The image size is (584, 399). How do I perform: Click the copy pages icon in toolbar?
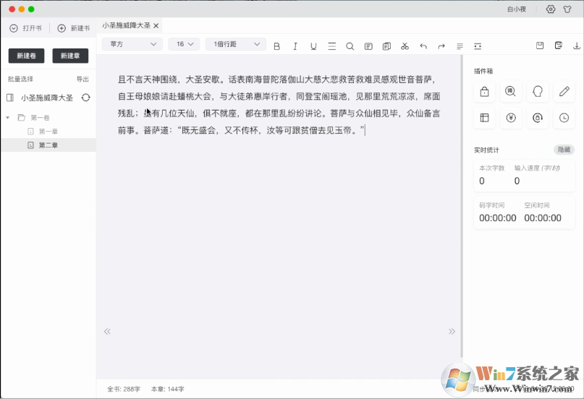tap(386, 46)
